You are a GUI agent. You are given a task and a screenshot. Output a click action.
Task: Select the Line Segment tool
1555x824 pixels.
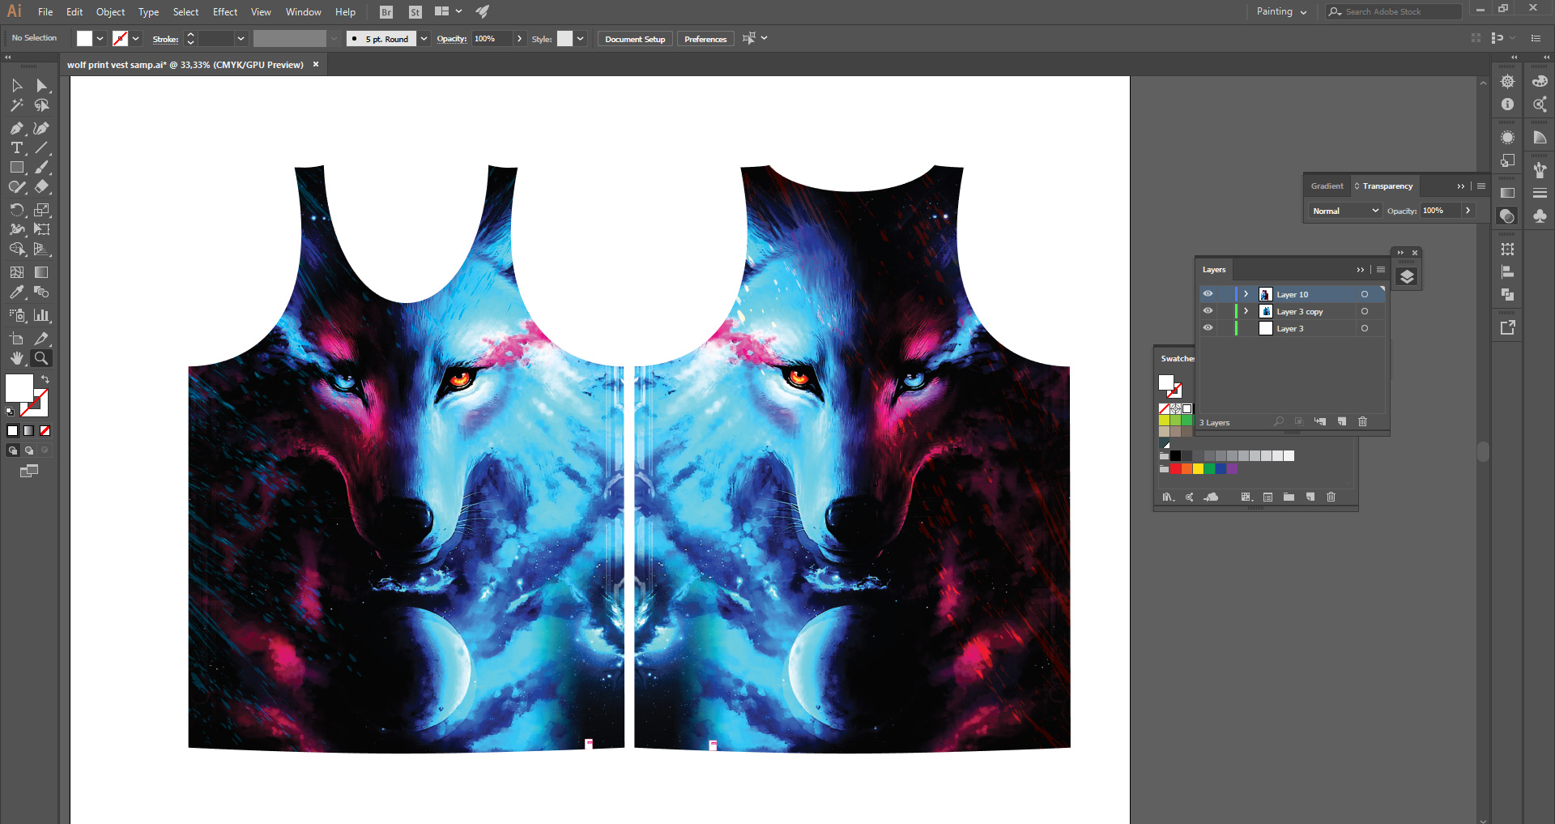click(x=41, y=147)
